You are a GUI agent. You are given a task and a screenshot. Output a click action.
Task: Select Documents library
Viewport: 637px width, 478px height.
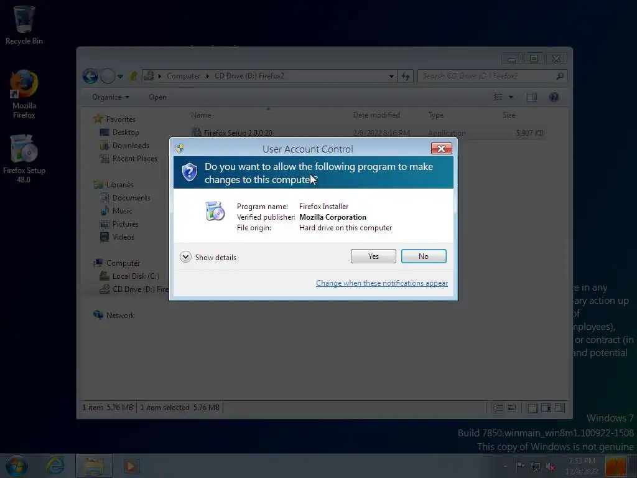coord(131,197)
